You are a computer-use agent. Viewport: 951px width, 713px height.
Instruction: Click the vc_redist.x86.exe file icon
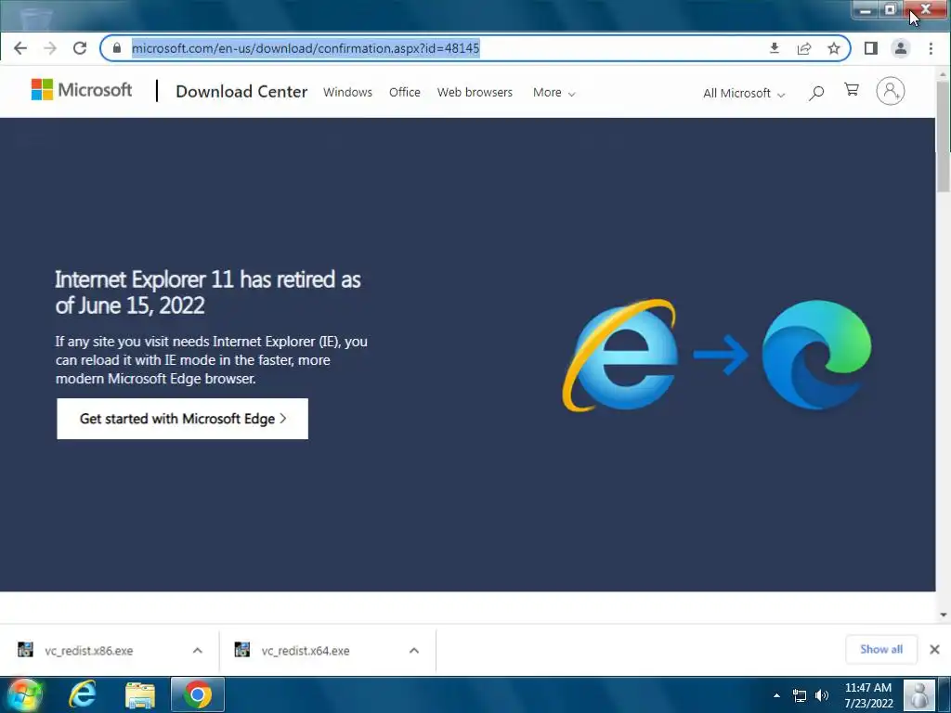(25, 650)
